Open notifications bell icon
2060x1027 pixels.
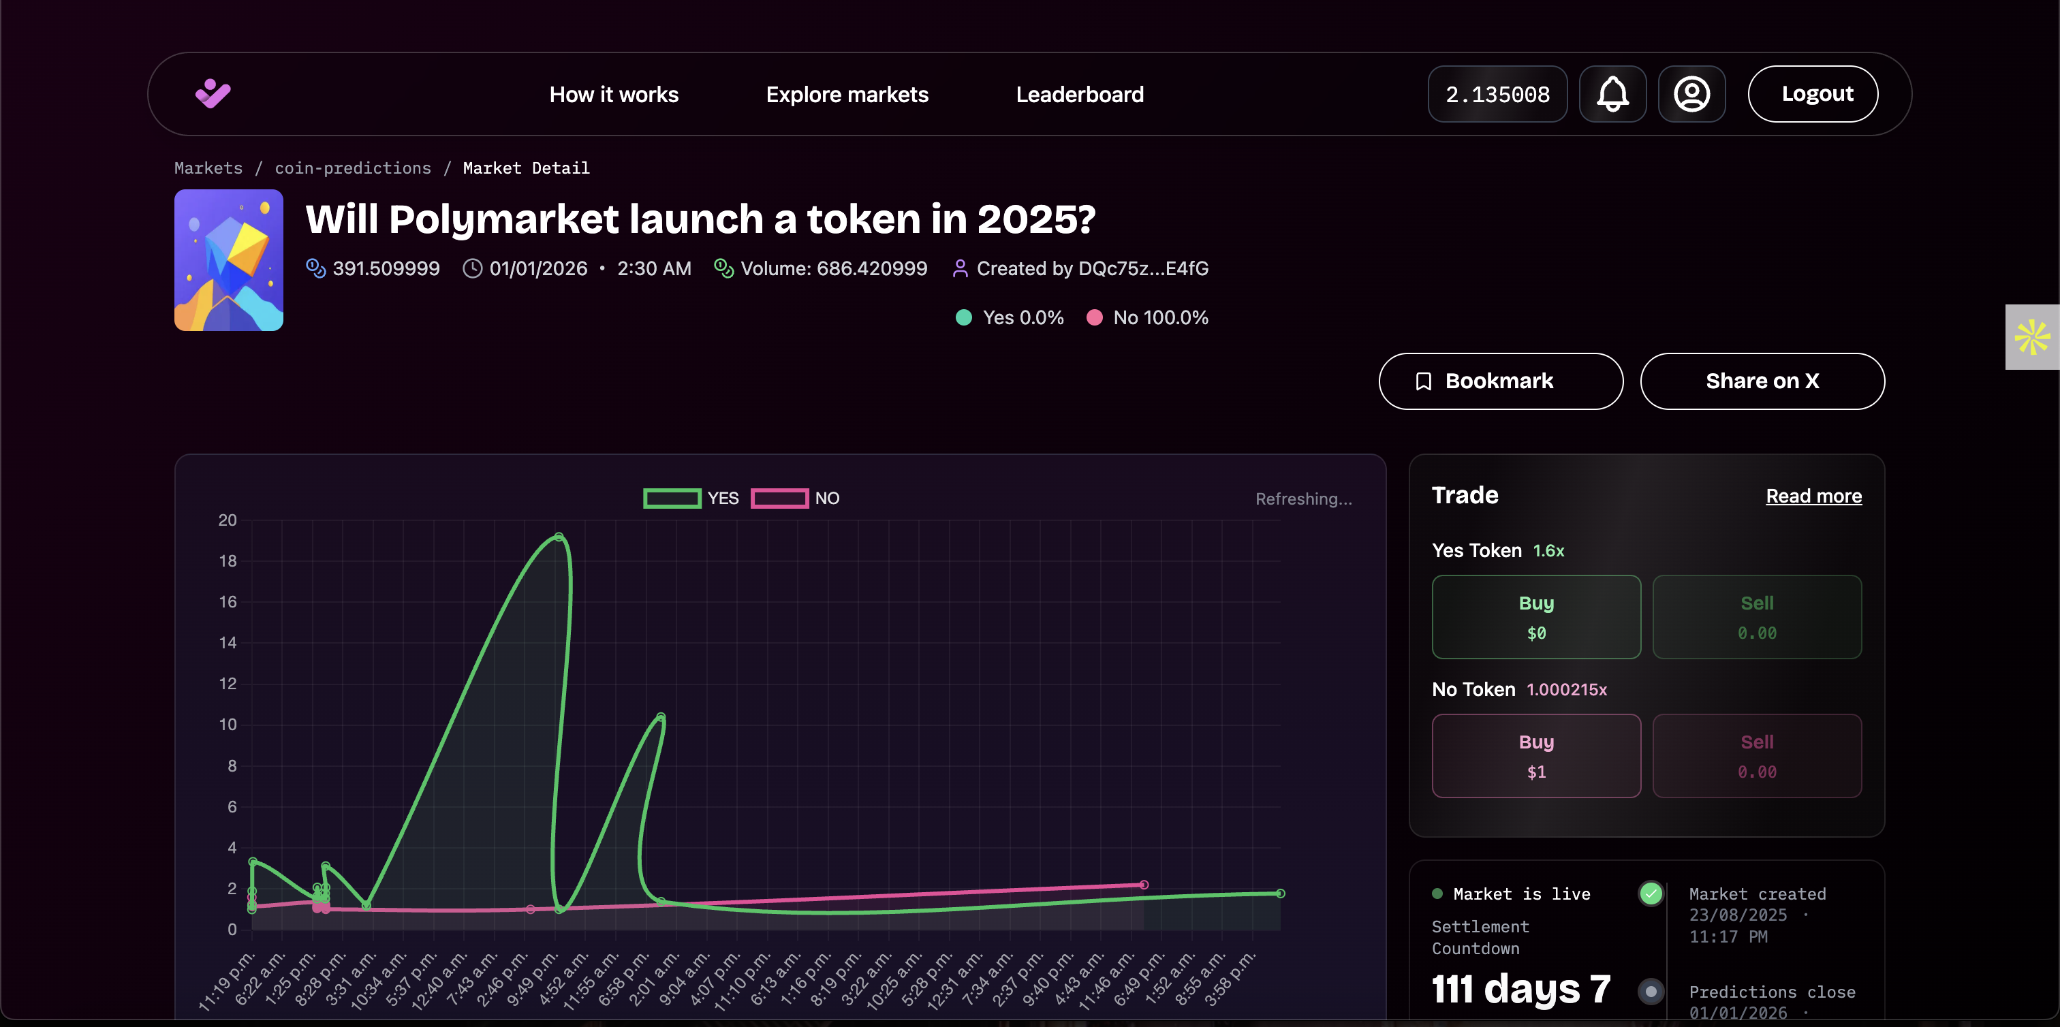[1612, 94]
